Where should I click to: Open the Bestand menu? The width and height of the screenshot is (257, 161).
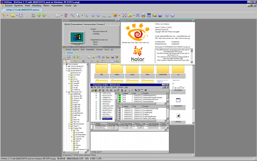(9, 6)
